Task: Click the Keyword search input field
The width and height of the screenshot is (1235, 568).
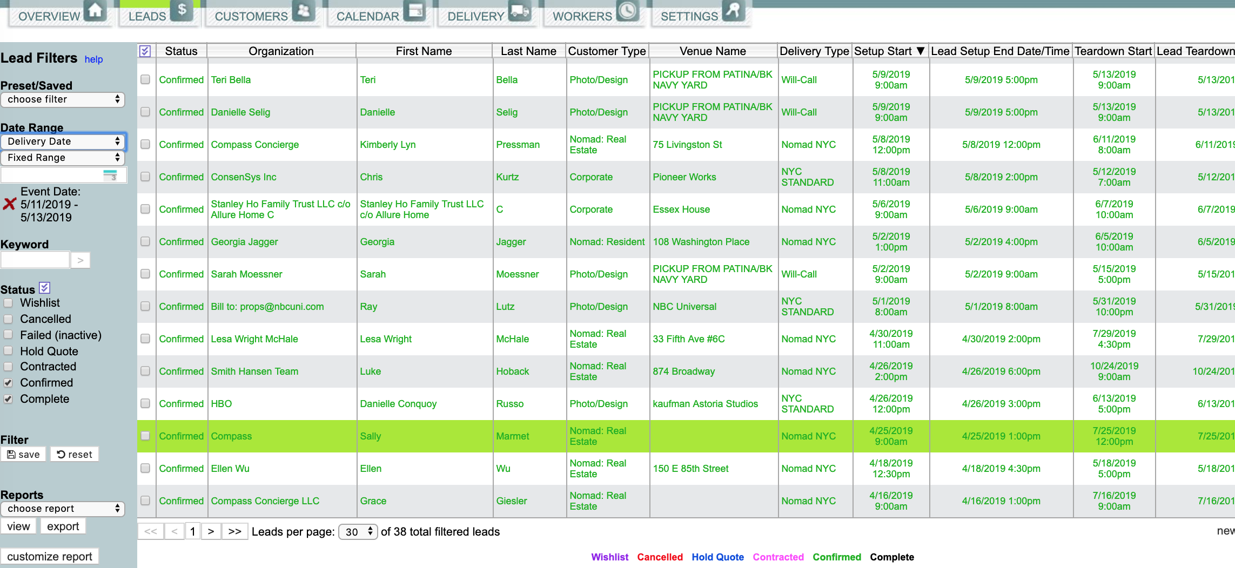Action: click(35, 260)
